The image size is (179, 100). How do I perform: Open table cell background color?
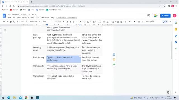coord(130,22)
